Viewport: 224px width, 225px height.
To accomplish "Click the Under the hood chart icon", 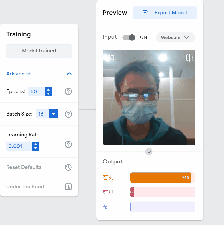I will click(x=68, y=187).
